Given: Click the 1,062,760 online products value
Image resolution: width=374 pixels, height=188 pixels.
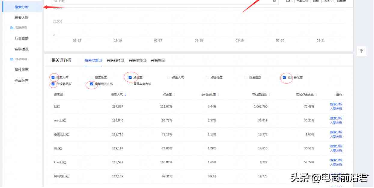Looking at the screenshot, I should (260, 107).
